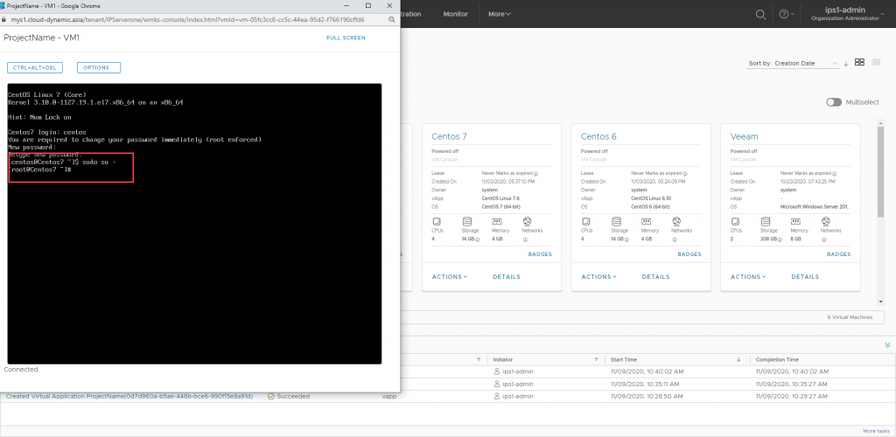
Task: Click the search magnifier icon in header
Action: point(760,14)
